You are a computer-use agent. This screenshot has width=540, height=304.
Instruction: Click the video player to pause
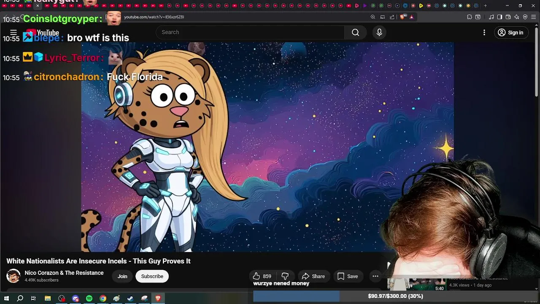(x=267, y=147)
